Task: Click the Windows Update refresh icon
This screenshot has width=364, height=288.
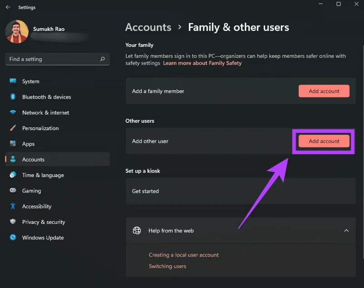Action: pyautogui.click(x=13, y=237)
